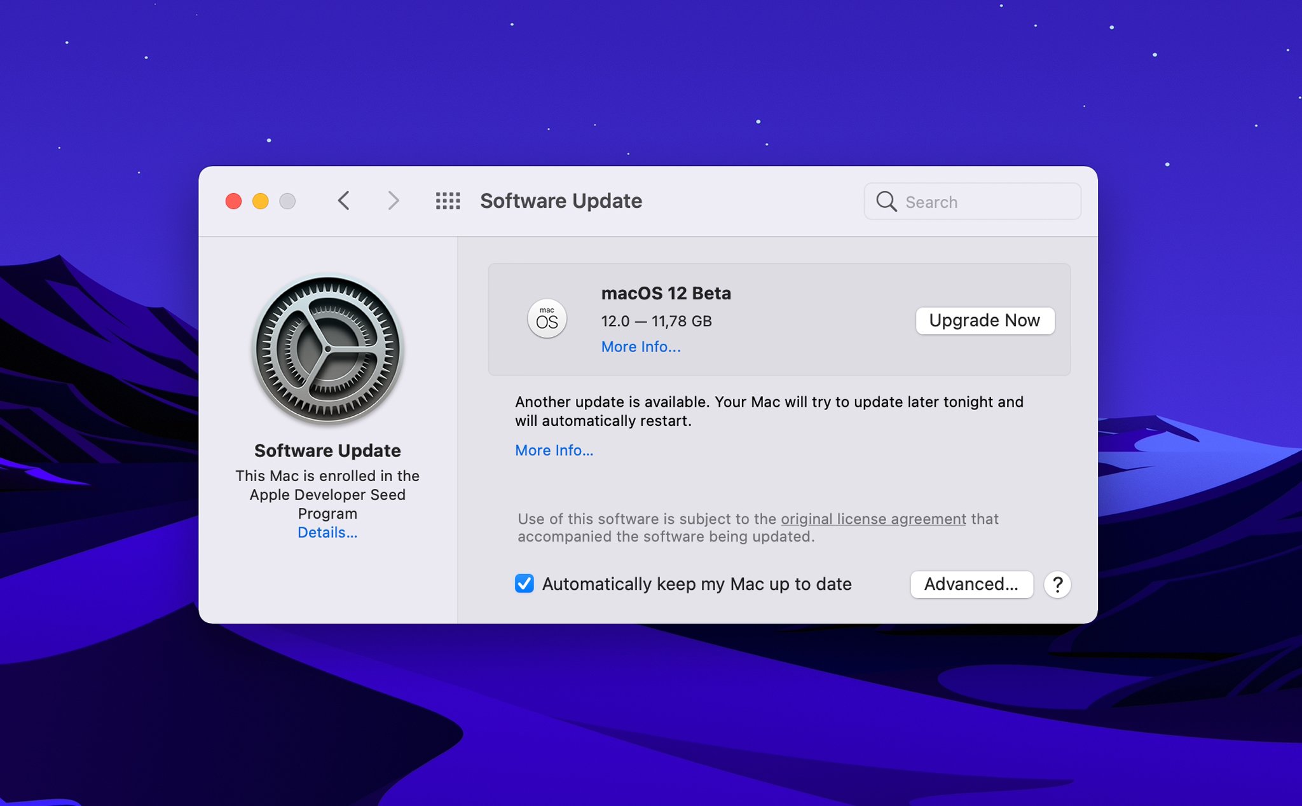Click the Upgrade Now button
Screen dimensions: 1302x806
pos(985,320)
